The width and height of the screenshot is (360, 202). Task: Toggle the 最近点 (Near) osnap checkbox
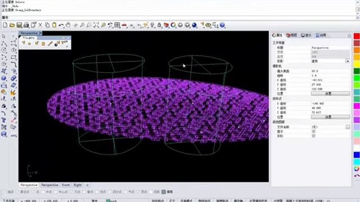click(x=17, y=192)
